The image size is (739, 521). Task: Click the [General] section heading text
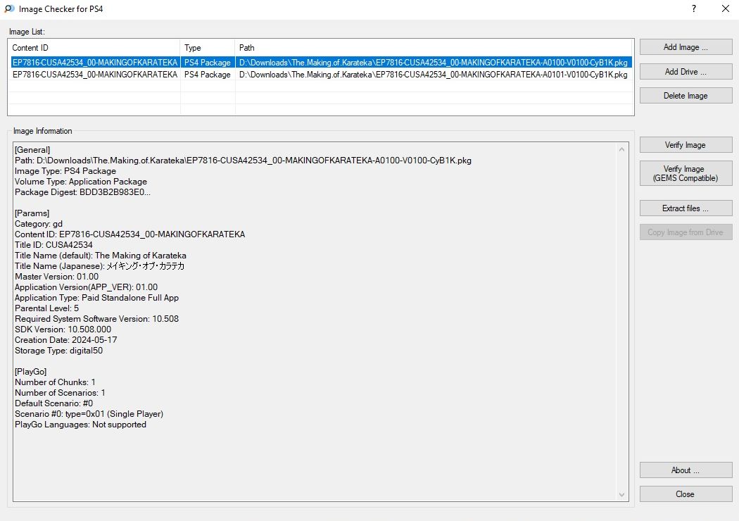click(x=32, y=150)
